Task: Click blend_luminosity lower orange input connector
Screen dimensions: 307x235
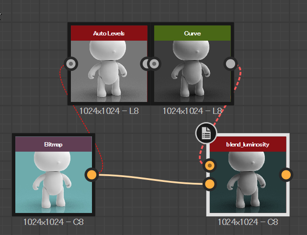Action: [210, 184]
